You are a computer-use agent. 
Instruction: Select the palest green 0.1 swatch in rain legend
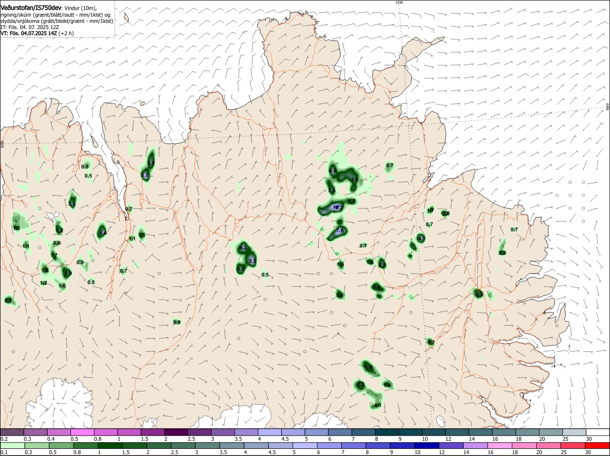[x=12, y=446]
